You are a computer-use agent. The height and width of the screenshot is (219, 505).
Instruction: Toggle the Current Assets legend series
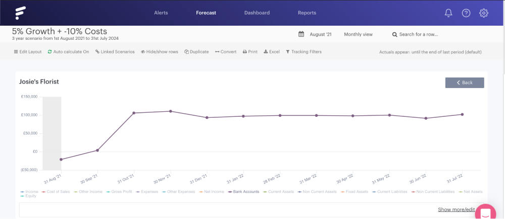click(x=278, y=192)
